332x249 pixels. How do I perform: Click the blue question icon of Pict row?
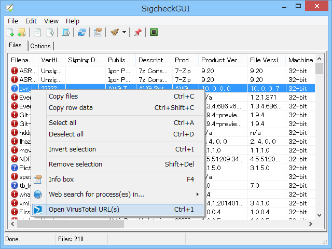tap(15, 168)
